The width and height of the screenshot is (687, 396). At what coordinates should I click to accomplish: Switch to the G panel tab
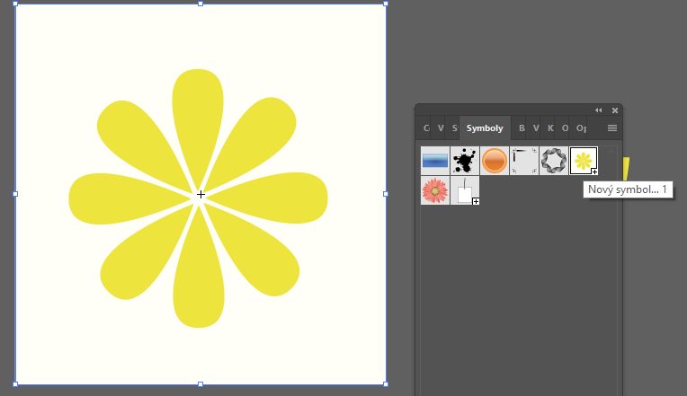(426, 128)
